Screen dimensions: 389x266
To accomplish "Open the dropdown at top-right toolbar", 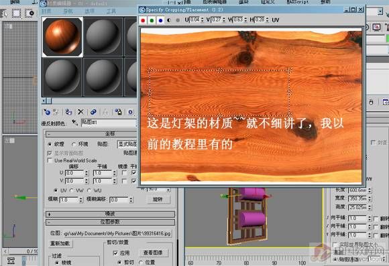I will [380, 11].
